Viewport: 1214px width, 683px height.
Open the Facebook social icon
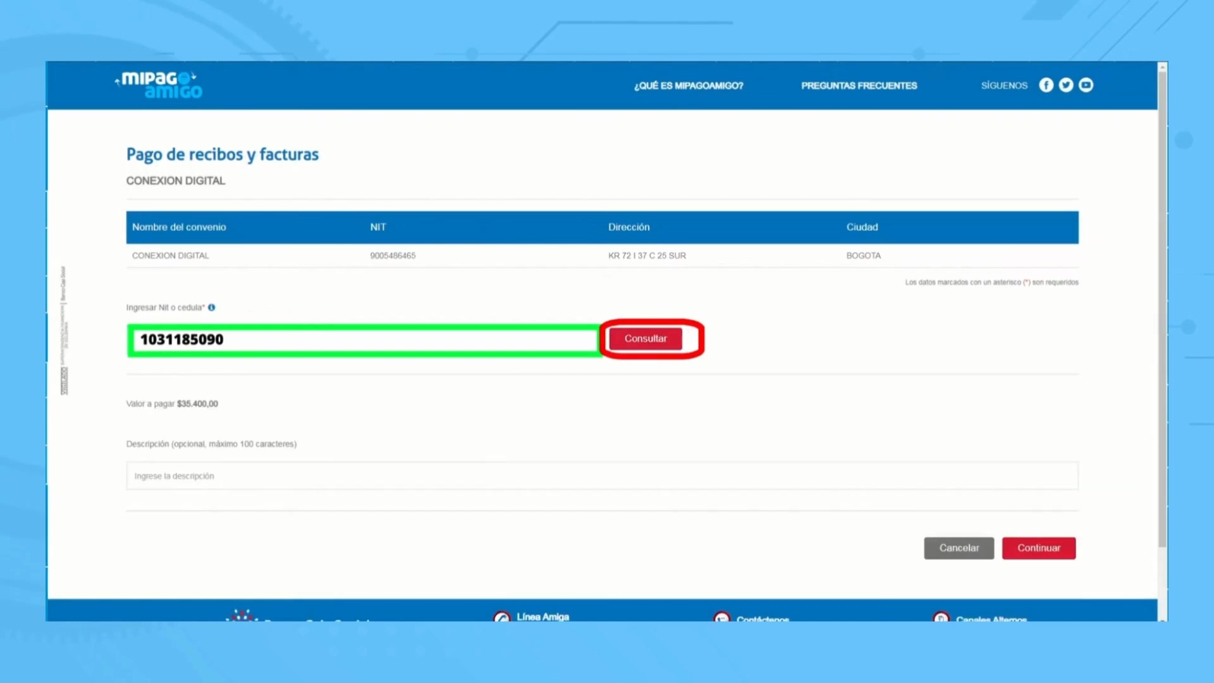point(1046,85)
